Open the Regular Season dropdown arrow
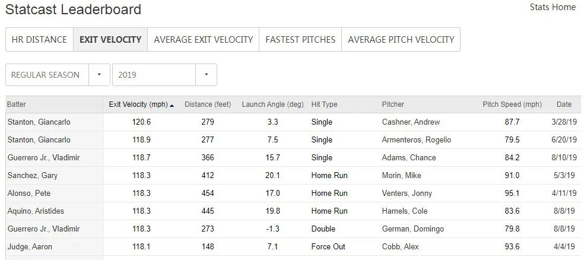This screenshot has height=260, width=584. pyautogui.click(x=99, y=75)
